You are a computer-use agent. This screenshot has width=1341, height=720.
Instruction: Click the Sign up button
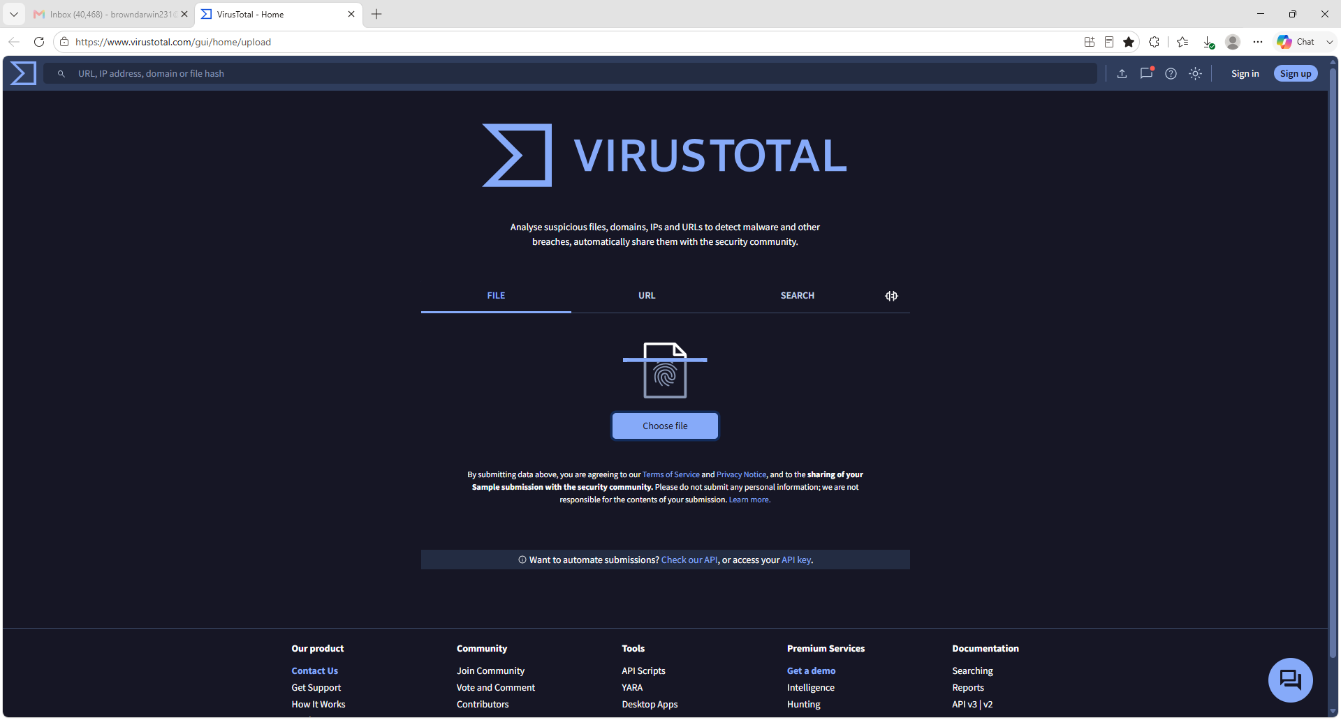point(1296,73)
